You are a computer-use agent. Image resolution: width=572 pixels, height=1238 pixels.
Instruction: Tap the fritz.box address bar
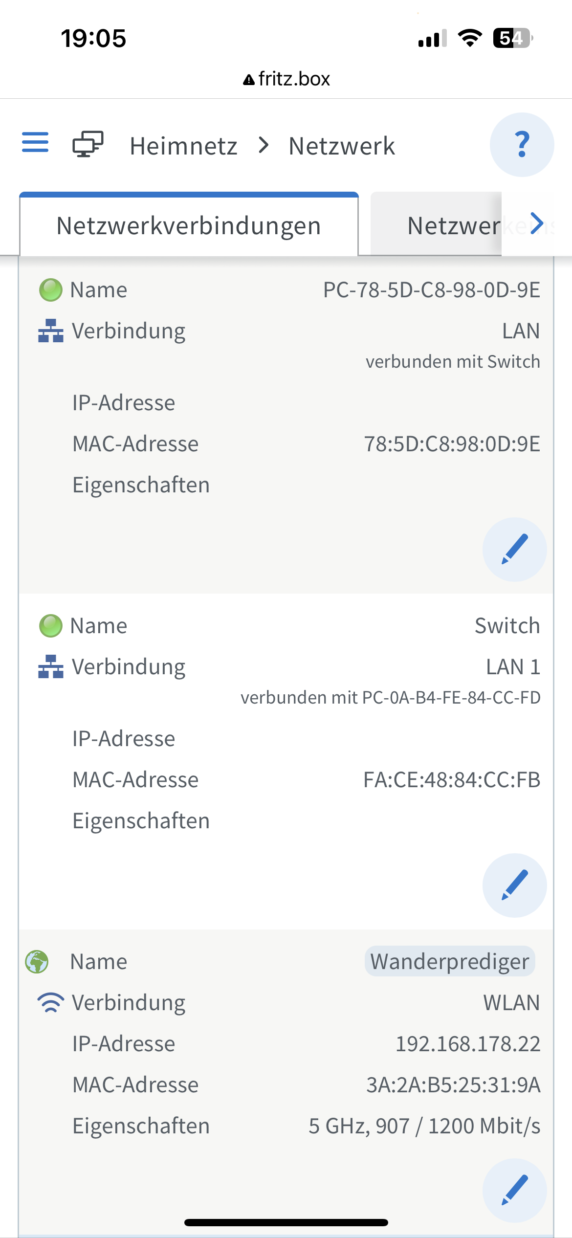coord(286,79)
